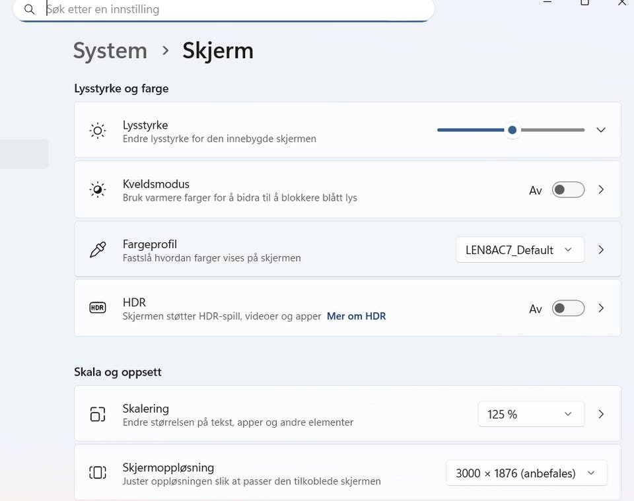Image resolution: width=634 pixels, height=501 pixels.
Task: Click the breadcrumb separator chevron after System
Action: coord(165,51)
